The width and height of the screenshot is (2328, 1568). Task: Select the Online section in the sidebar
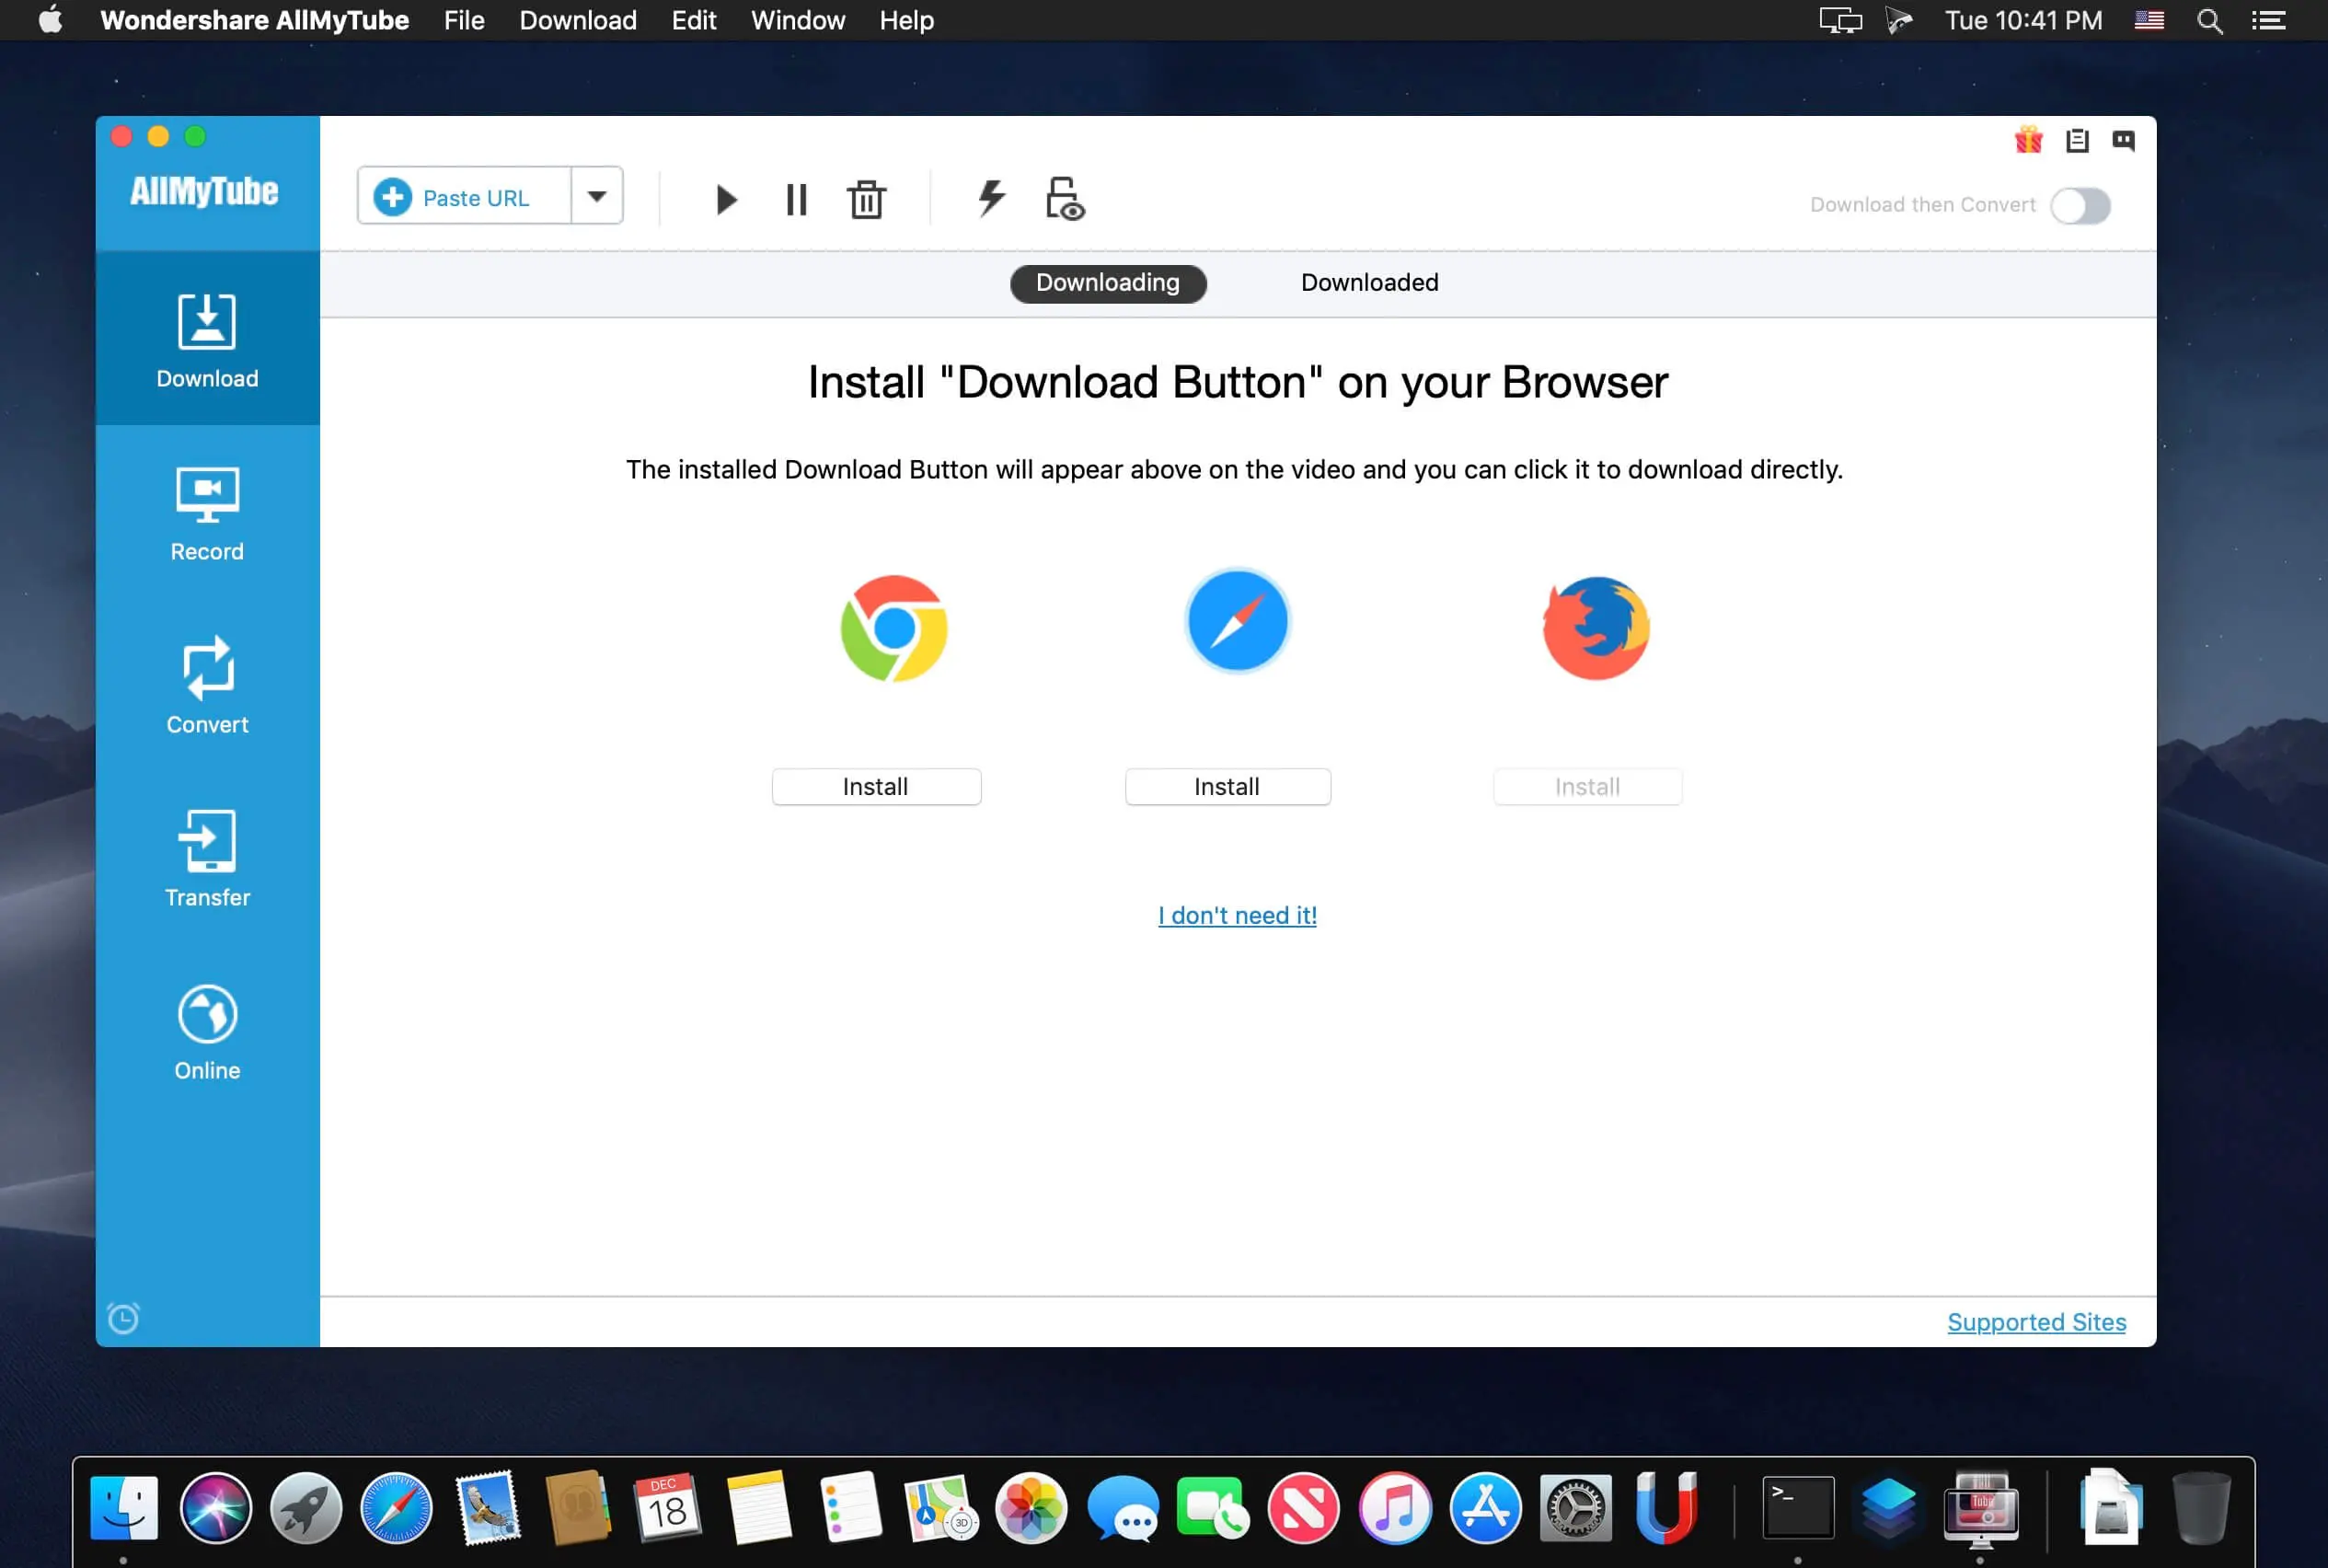pos(207,1032)
